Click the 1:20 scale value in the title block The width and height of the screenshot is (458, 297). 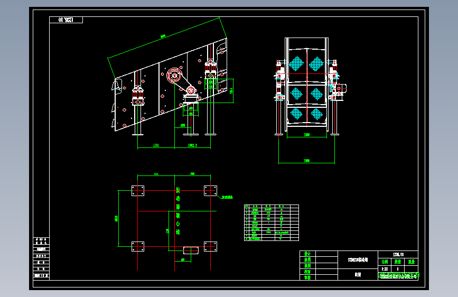tap(385, 269)
